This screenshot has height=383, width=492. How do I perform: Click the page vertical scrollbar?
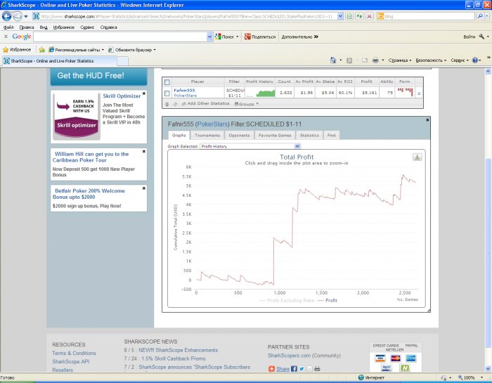coord(487,211)
